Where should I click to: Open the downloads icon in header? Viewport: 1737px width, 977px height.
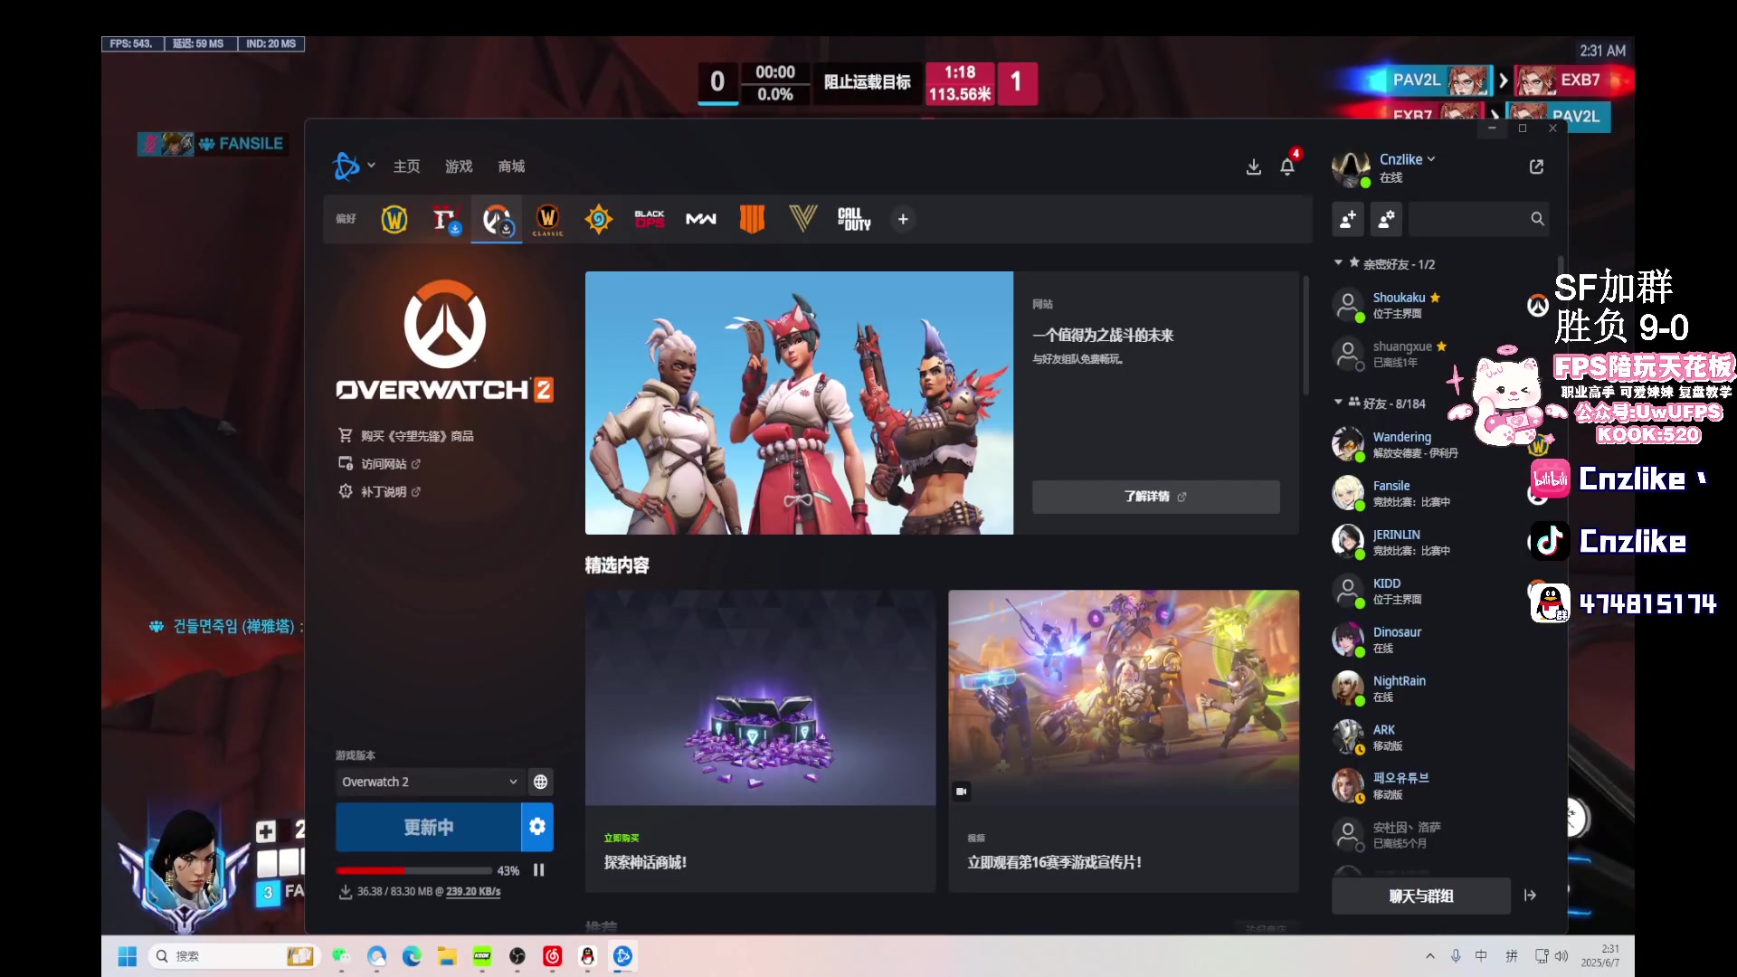1254,166
